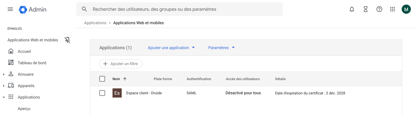Click Ajouter un filtre button

click(x=121, y=64)
